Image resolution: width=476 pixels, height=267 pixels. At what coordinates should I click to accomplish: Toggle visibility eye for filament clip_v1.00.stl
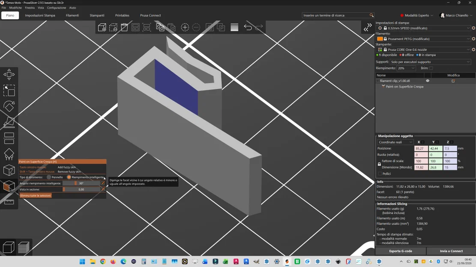coord(428,81)
